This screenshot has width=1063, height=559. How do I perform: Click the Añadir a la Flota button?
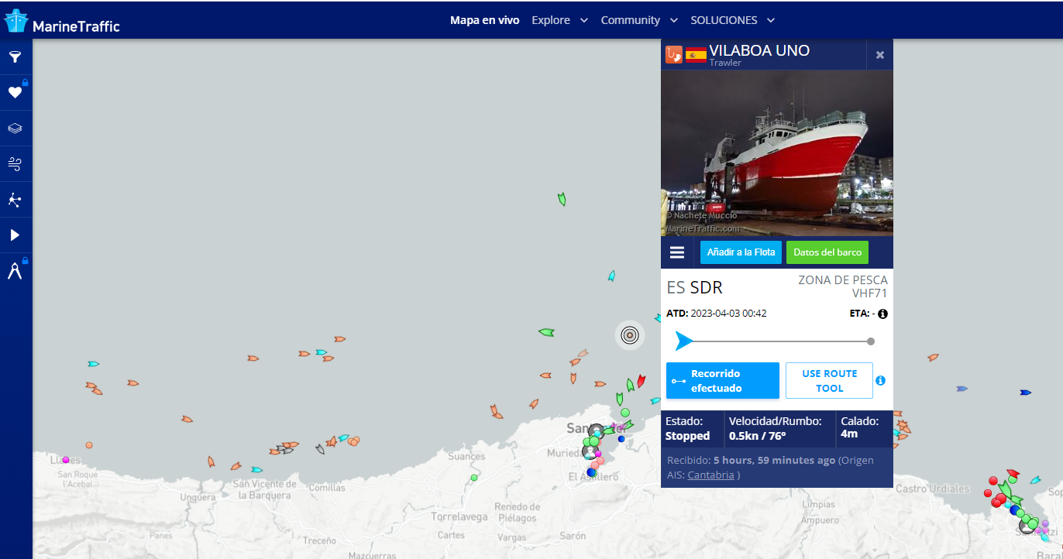click(x=741, y=252)
